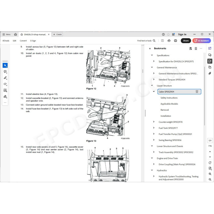Expand Specification for DX420LCA SP002975
Screen dimensions: 214x214
coord(154,61)
